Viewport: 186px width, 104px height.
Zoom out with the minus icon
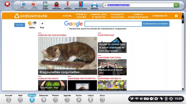pos(151,99)
